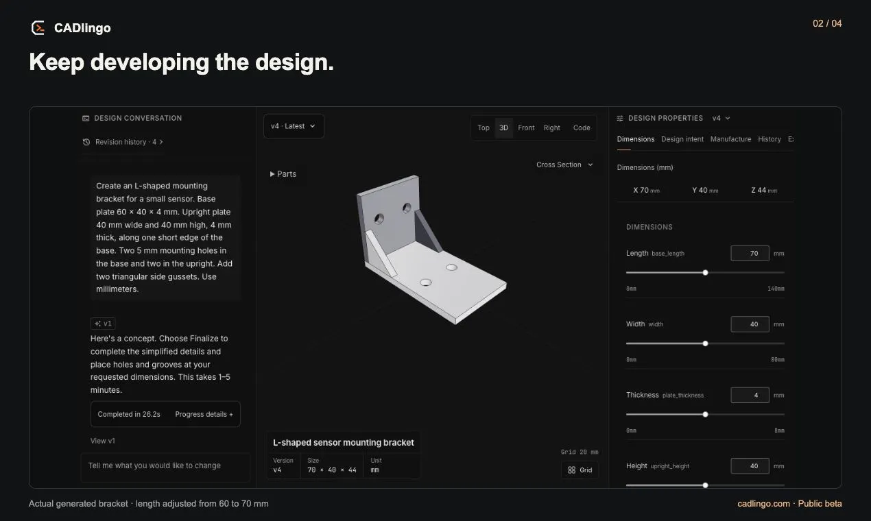Viewport: 871px width, 521px height.
Task: Click Completed in 26.2s status text
Action: tap(129, 414)
